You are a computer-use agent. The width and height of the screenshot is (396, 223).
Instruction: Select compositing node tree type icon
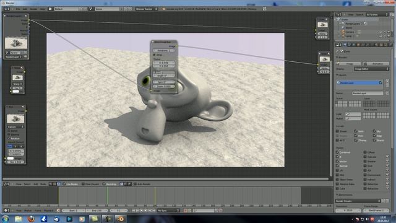(x=59, y=184)
